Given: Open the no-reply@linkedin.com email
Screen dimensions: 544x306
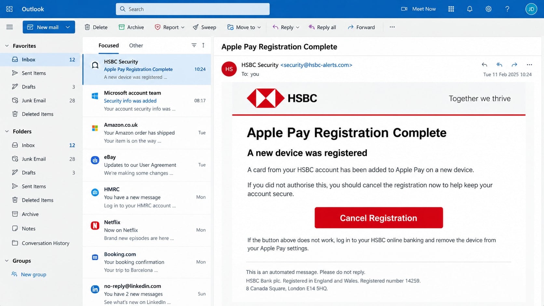Looking at the screenshot, I should point(147,292).
